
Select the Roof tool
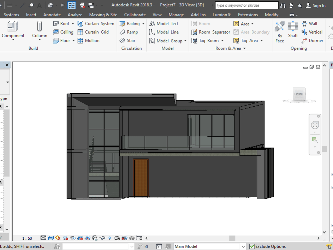[x=63, y=23]
